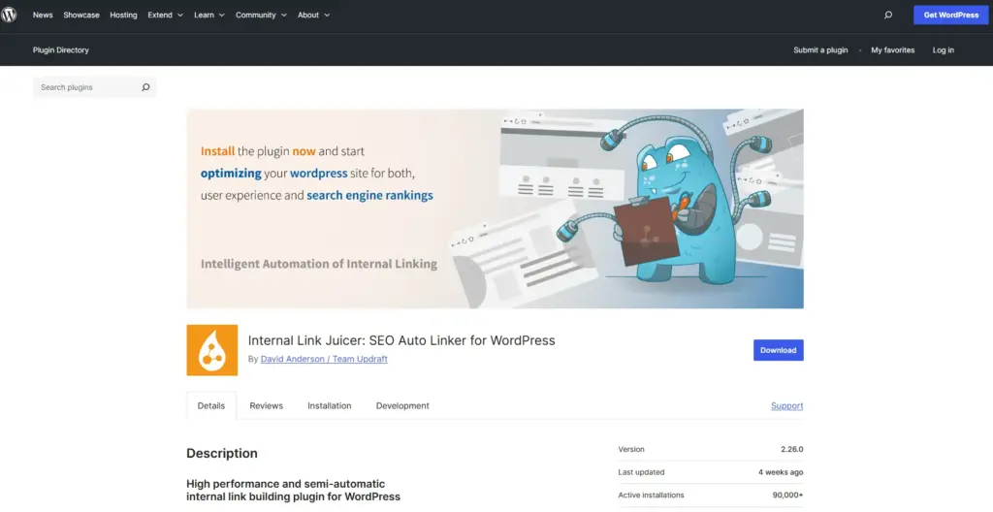
Task: Expand the Learn dropdown menu
Action: 208,16
